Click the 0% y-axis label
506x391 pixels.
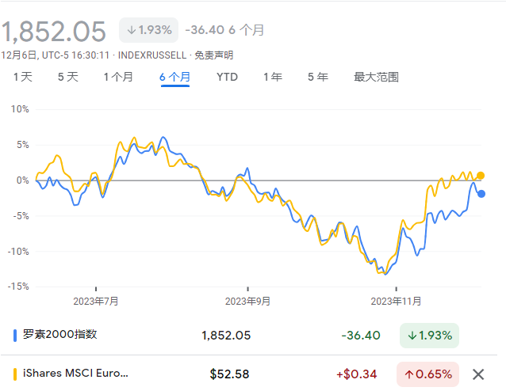click(x=23, y=180)
